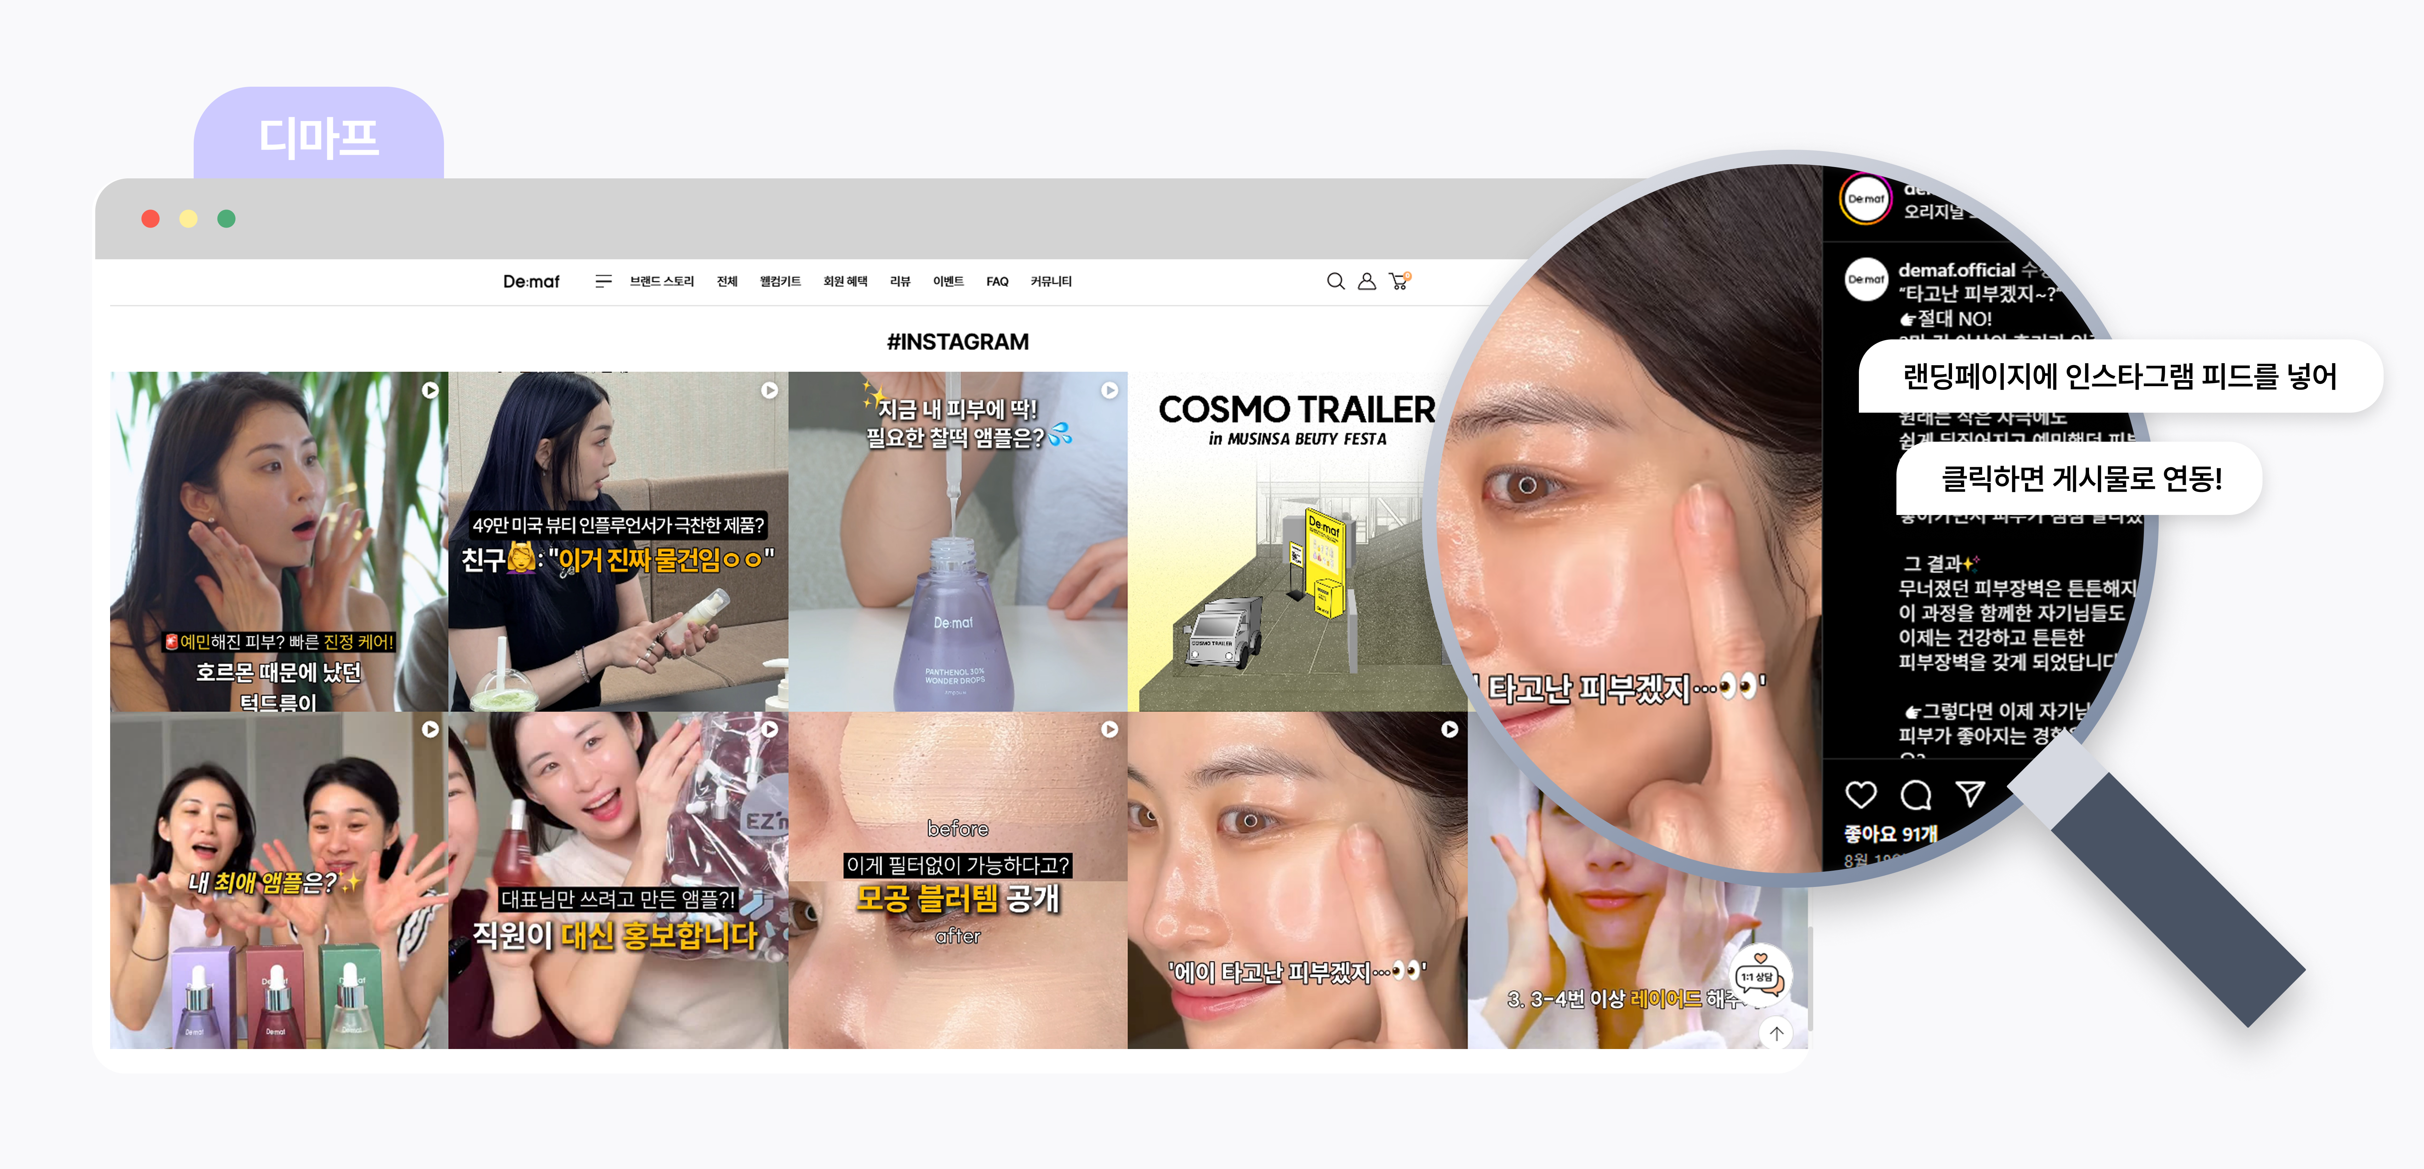Click the play icon on the 타고난 피부겠지 grid post

(x=1449, y=729)
